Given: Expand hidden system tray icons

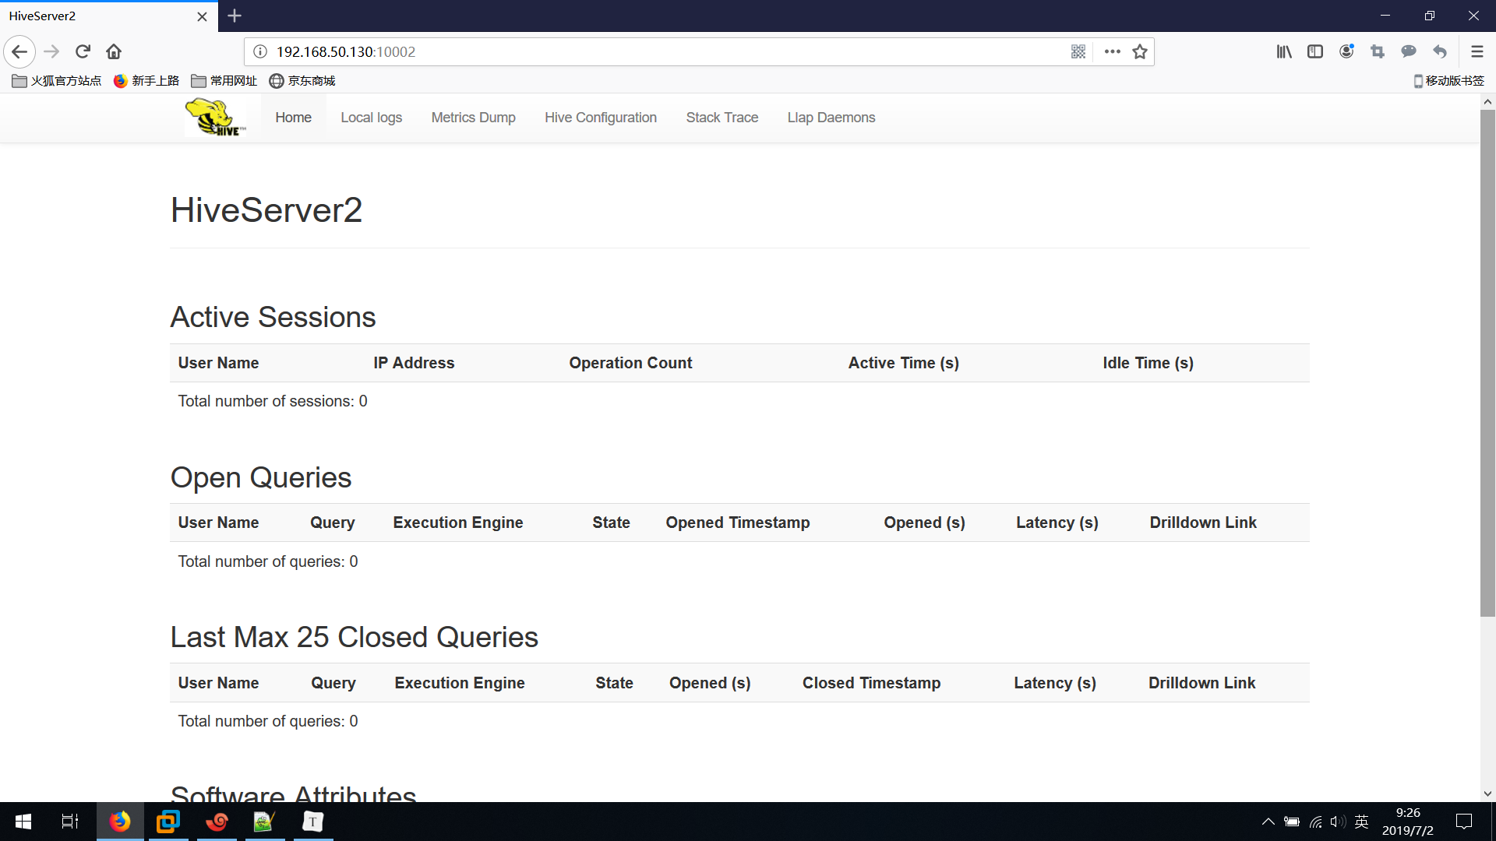Looking at the screenshot, I should 1268,822.
